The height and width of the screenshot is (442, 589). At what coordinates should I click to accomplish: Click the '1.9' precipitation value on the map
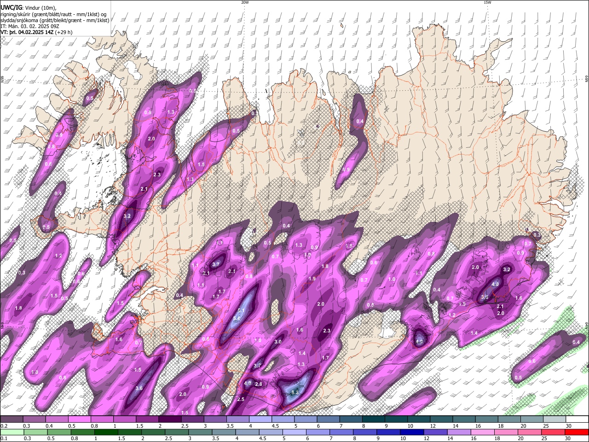pos(312,279)
